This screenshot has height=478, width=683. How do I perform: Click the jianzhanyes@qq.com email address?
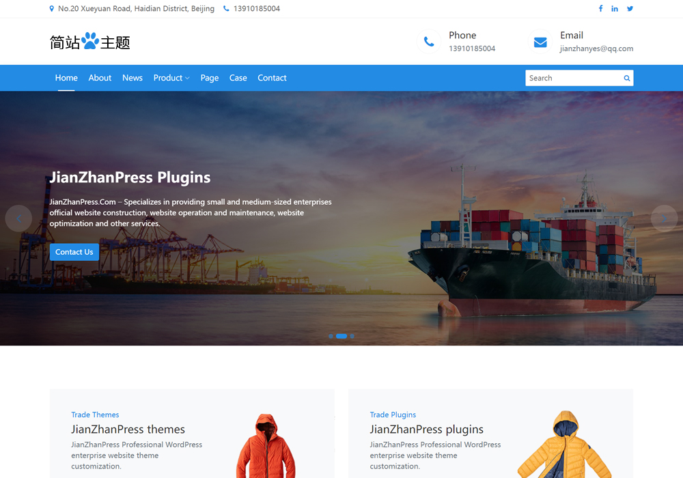pyautogui.click(x=596, y=48)
